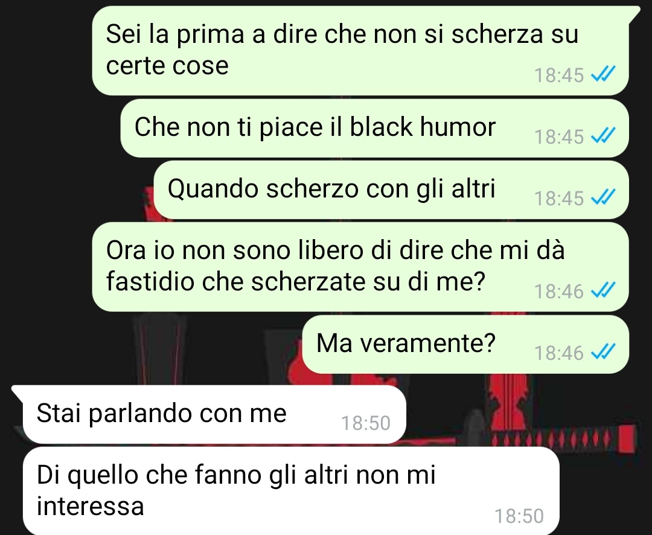
Task: Click 18:50 timestamp on 'non mi interessa' message
Action: click(x=519, y=516)
